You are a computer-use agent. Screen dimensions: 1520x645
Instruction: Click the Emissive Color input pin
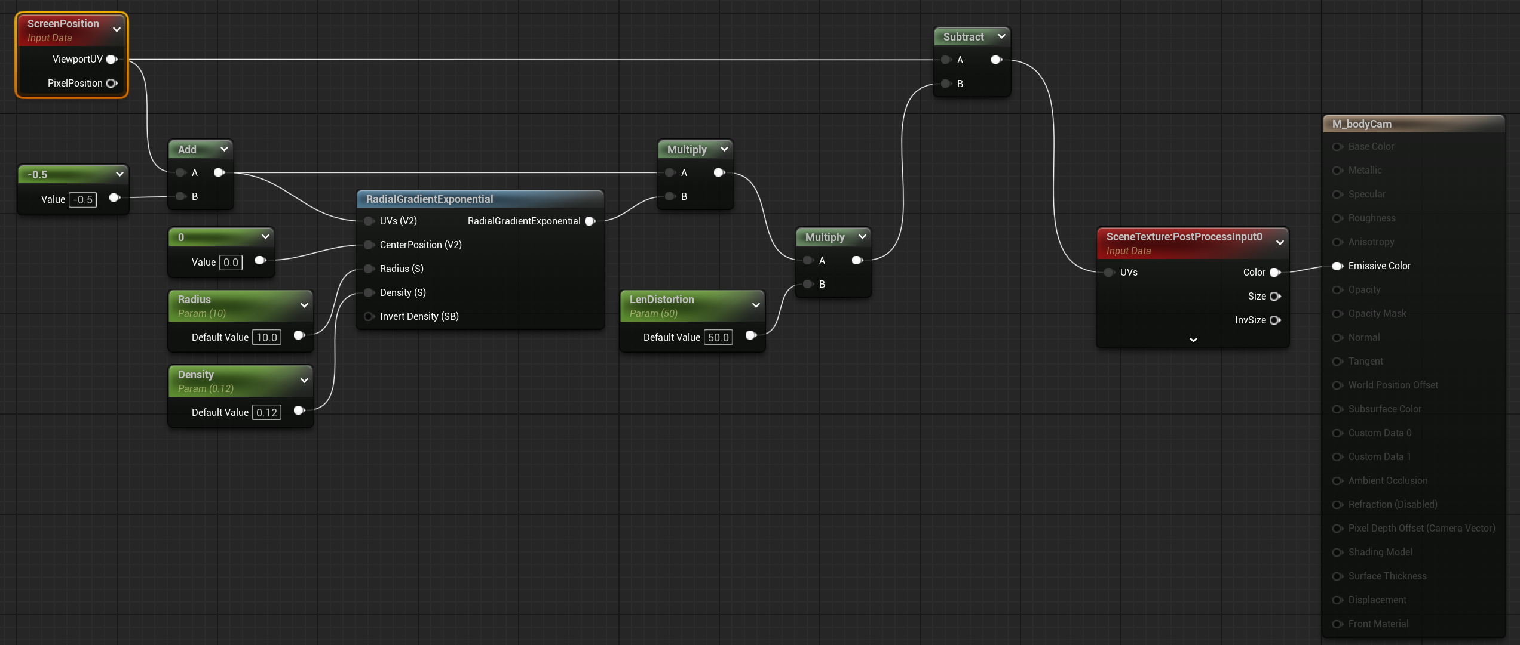coord(1338,266)
